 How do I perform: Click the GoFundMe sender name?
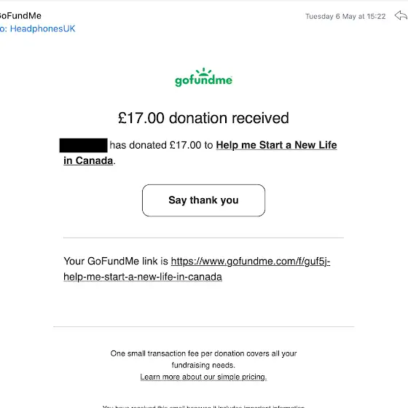pyautogui.click(x=20, y=15)
